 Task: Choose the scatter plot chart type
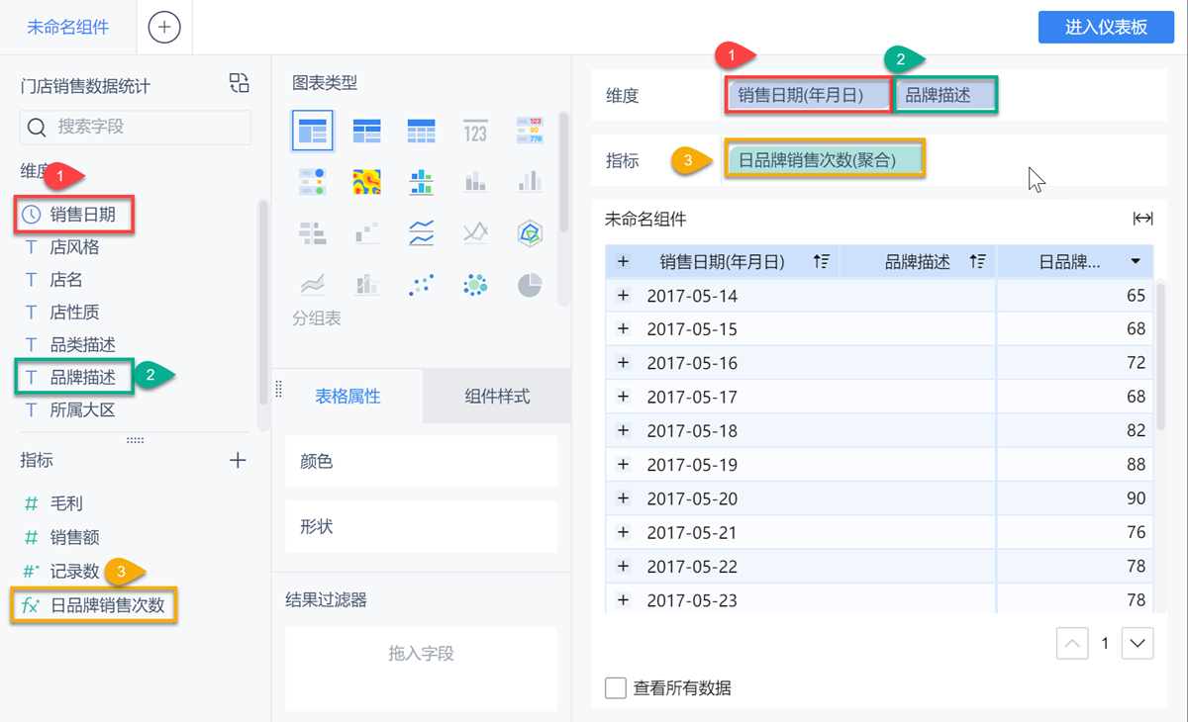pos(422,285)
